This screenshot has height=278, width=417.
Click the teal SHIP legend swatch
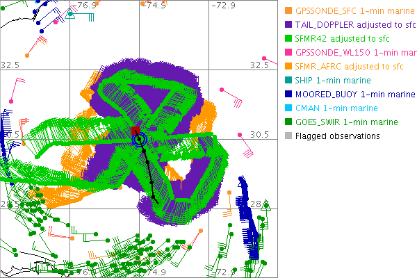tap(288, 81)
